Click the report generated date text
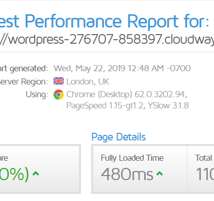The image size is (214, 201). click(x=122, y=68)
